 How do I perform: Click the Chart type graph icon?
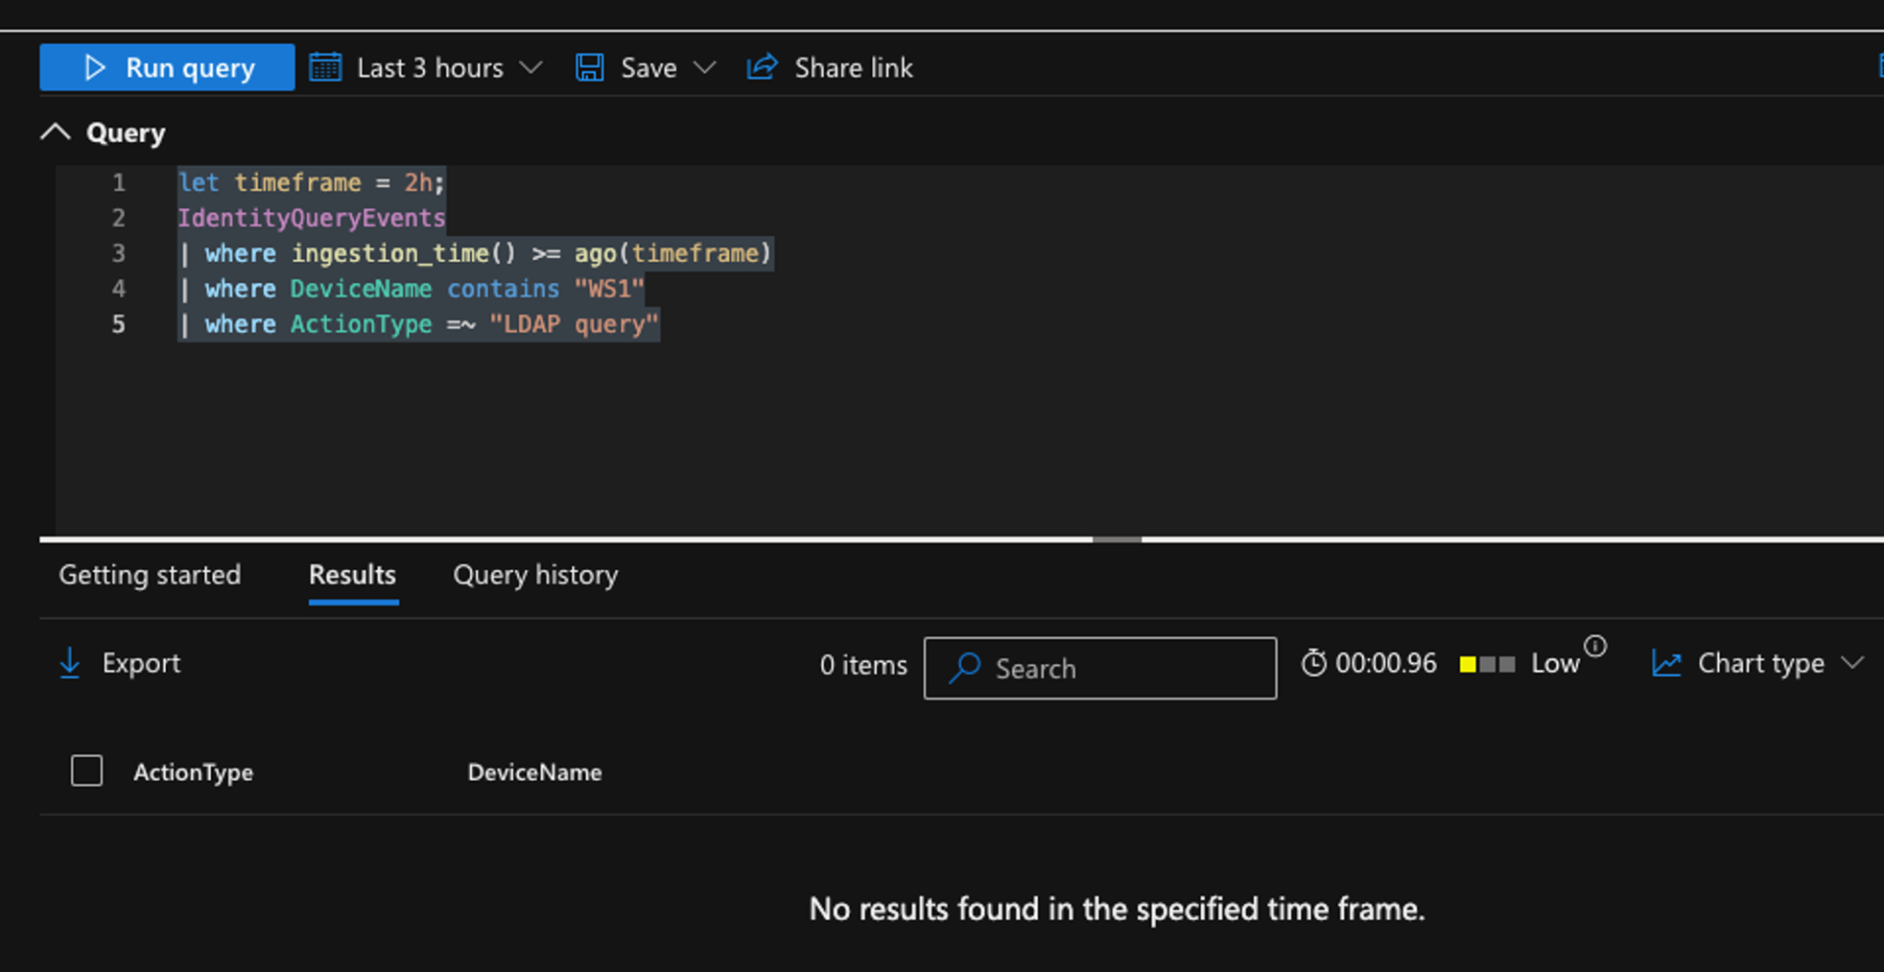pyautogui.click(x=1666, y=663)
